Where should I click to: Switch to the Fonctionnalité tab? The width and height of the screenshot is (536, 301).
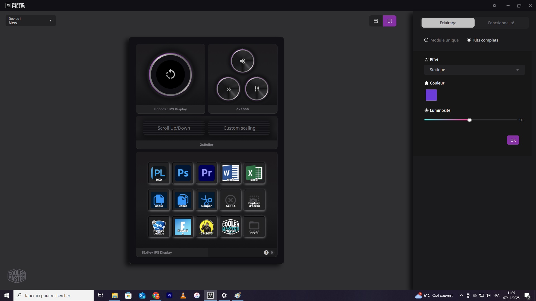coord(501,23)
